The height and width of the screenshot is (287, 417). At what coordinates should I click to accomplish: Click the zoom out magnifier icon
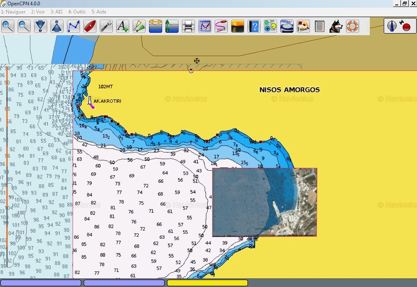point(24,26)
